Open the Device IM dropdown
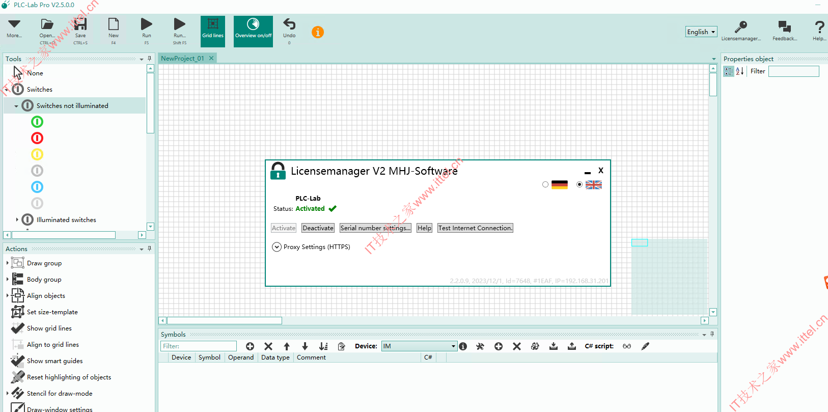Image resolution: width=828 pixels, height=412 pixels. 419,346
